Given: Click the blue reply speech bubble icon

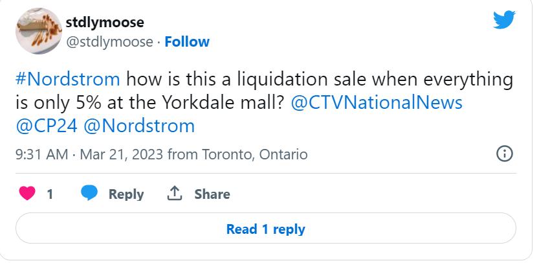Looking at the screenshot, I should point(89,194).
